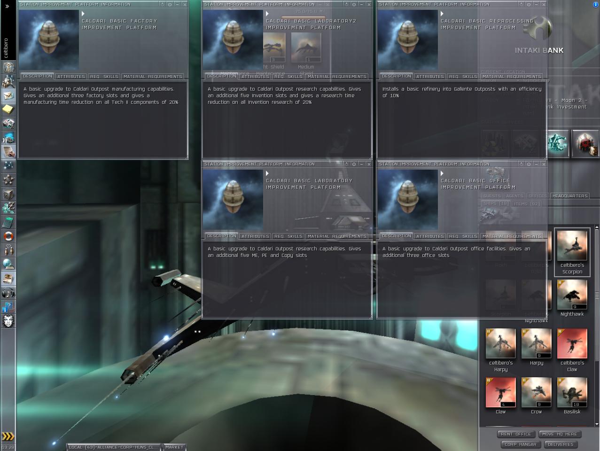This screenshot has width=600, height=451.
Task: Switch to the Headquarters station tab
Action: (570, 196)
